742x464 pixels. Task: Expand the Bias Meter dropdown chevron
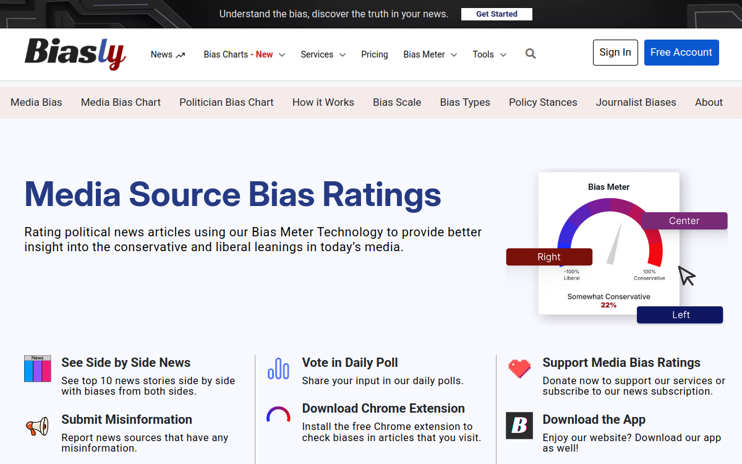pyautogui.click(x=454, y=55)
